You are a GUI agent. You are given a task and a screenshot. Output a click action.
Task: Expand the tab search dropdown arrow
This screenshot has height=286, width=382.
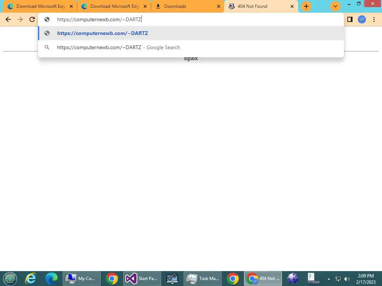(x=335, y=6)
